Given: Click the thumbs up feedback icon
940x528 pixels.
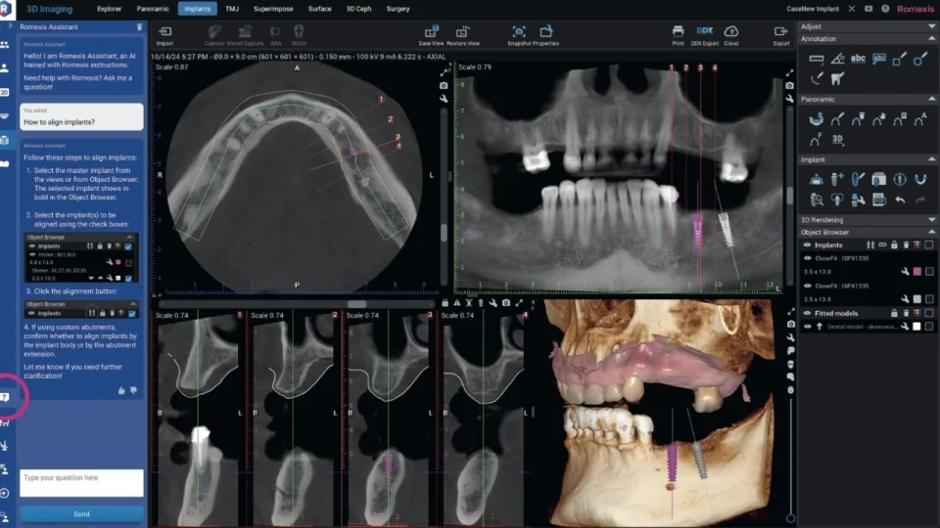Looking at the screenshot, I should click(121, 390).
